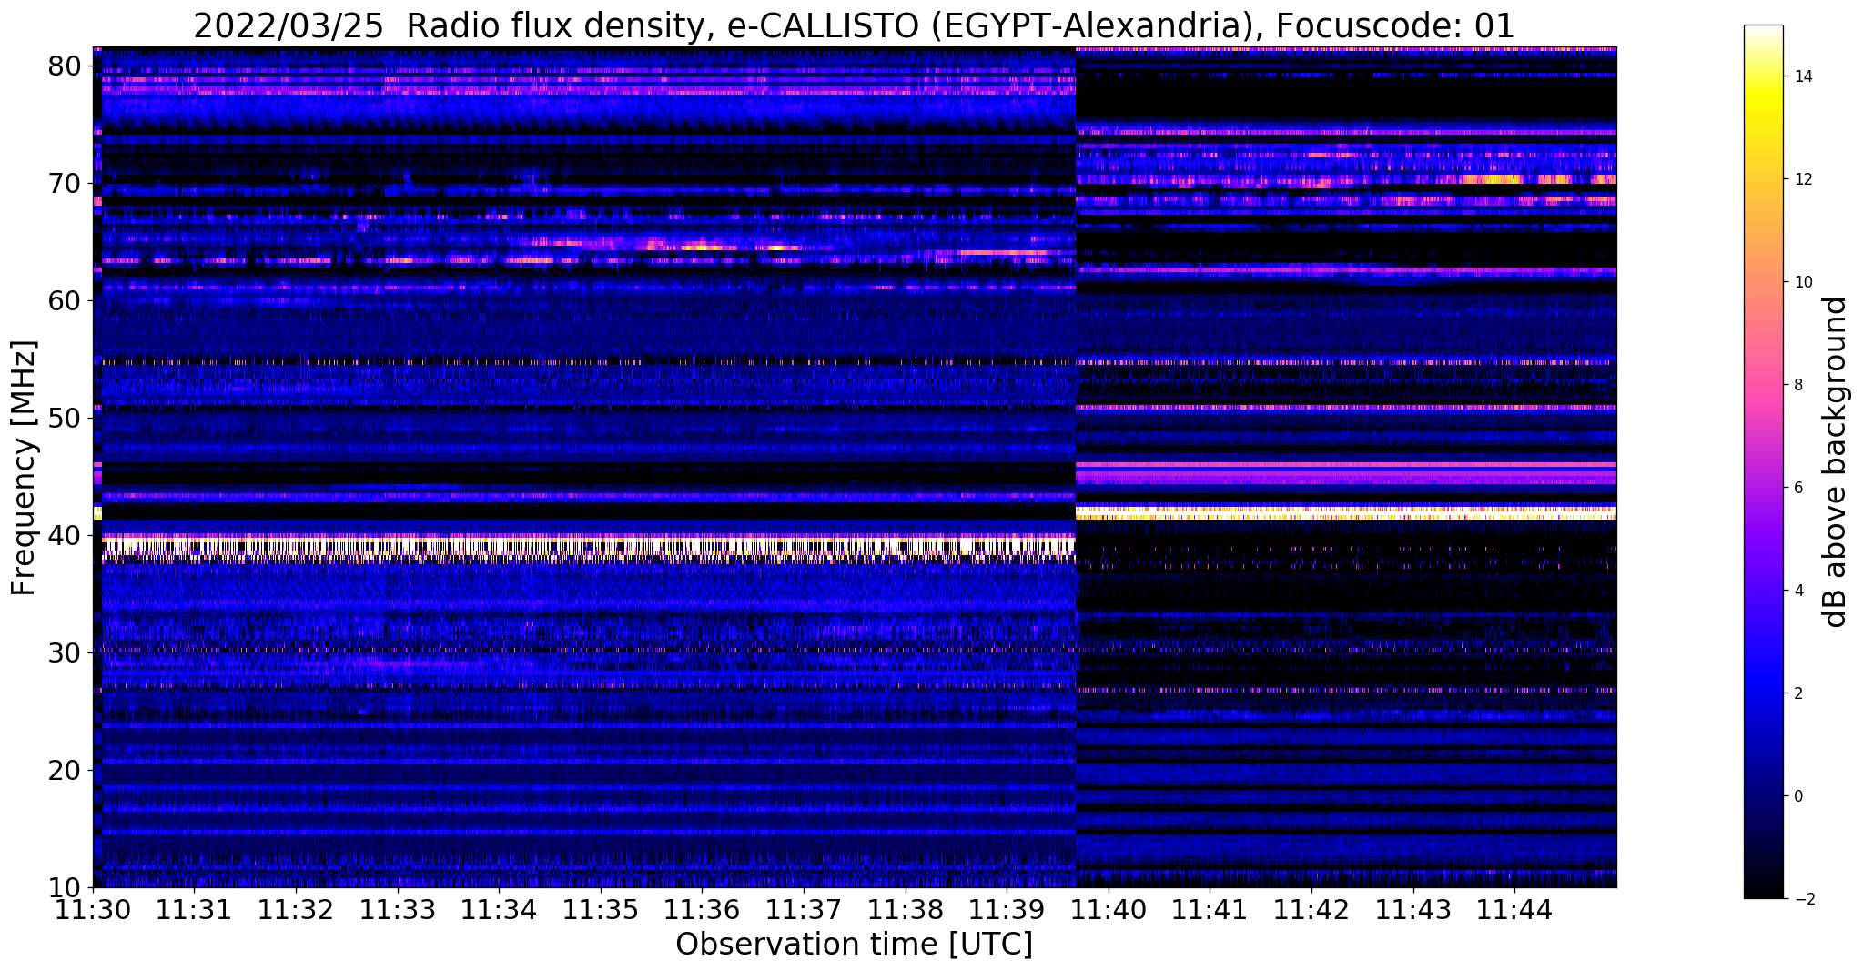Image resolution: width=1863 pixels, height=971 pixels.
Task: Click the 11:43 time tick label
Action: pos(1412,909)
